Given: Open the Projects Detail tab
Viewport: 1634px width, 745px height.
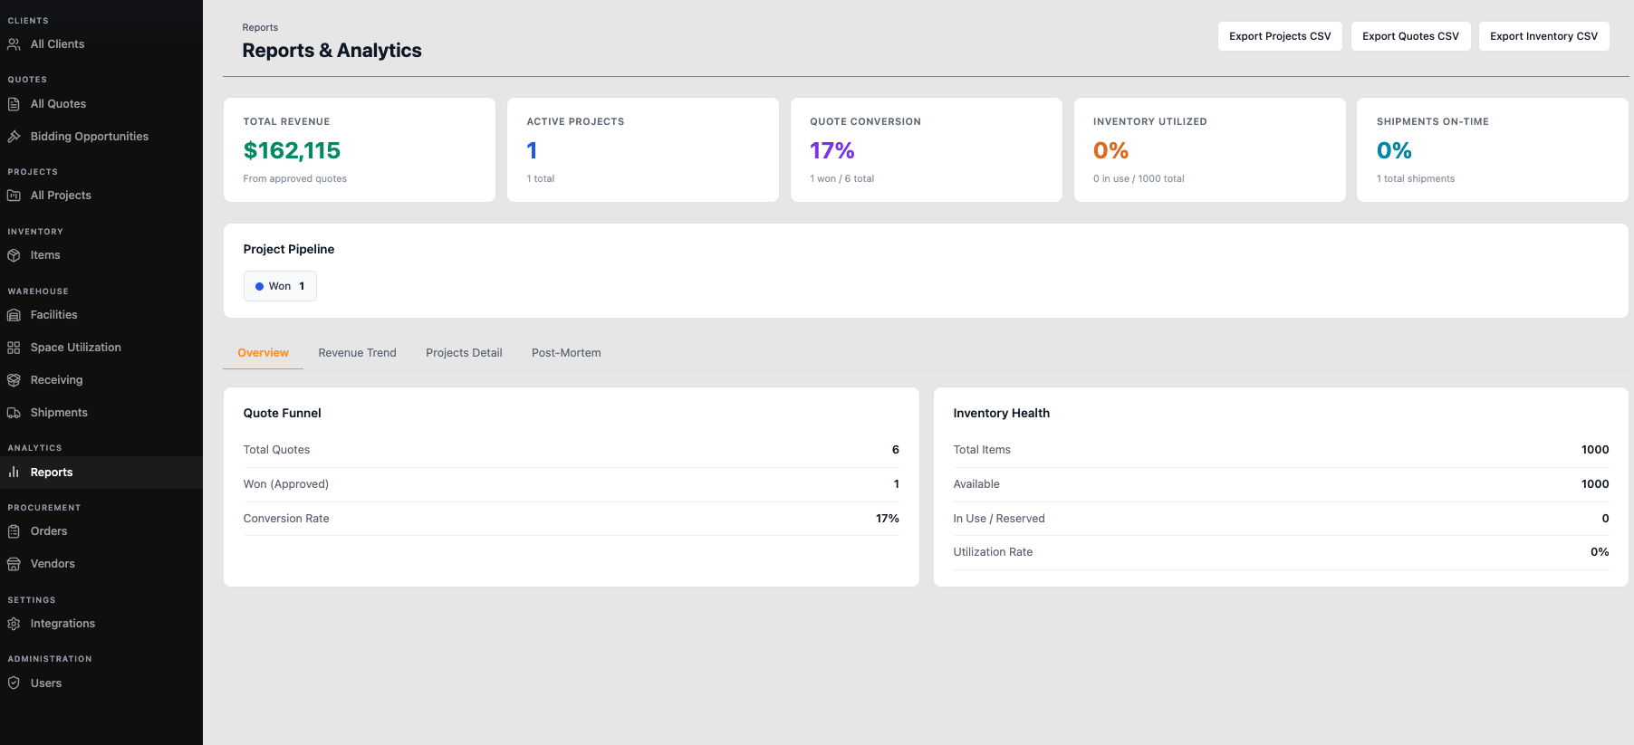Looking at the screenshot, I should pyautogui.click(x=464, y=353).
